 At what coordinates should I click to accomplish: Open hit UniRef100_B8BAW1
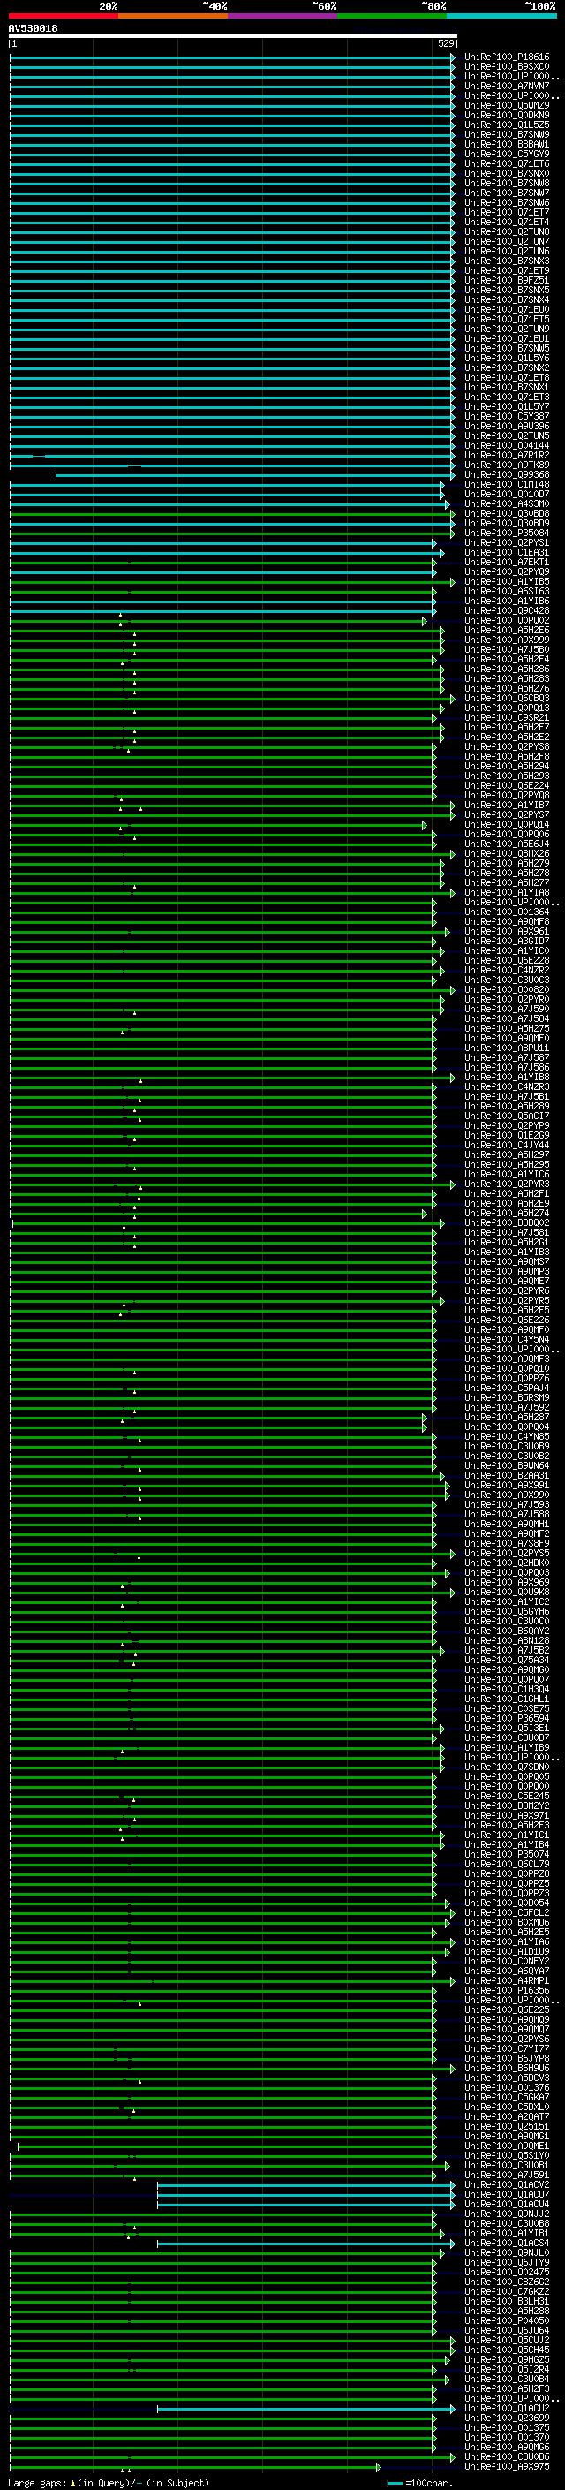506,144
